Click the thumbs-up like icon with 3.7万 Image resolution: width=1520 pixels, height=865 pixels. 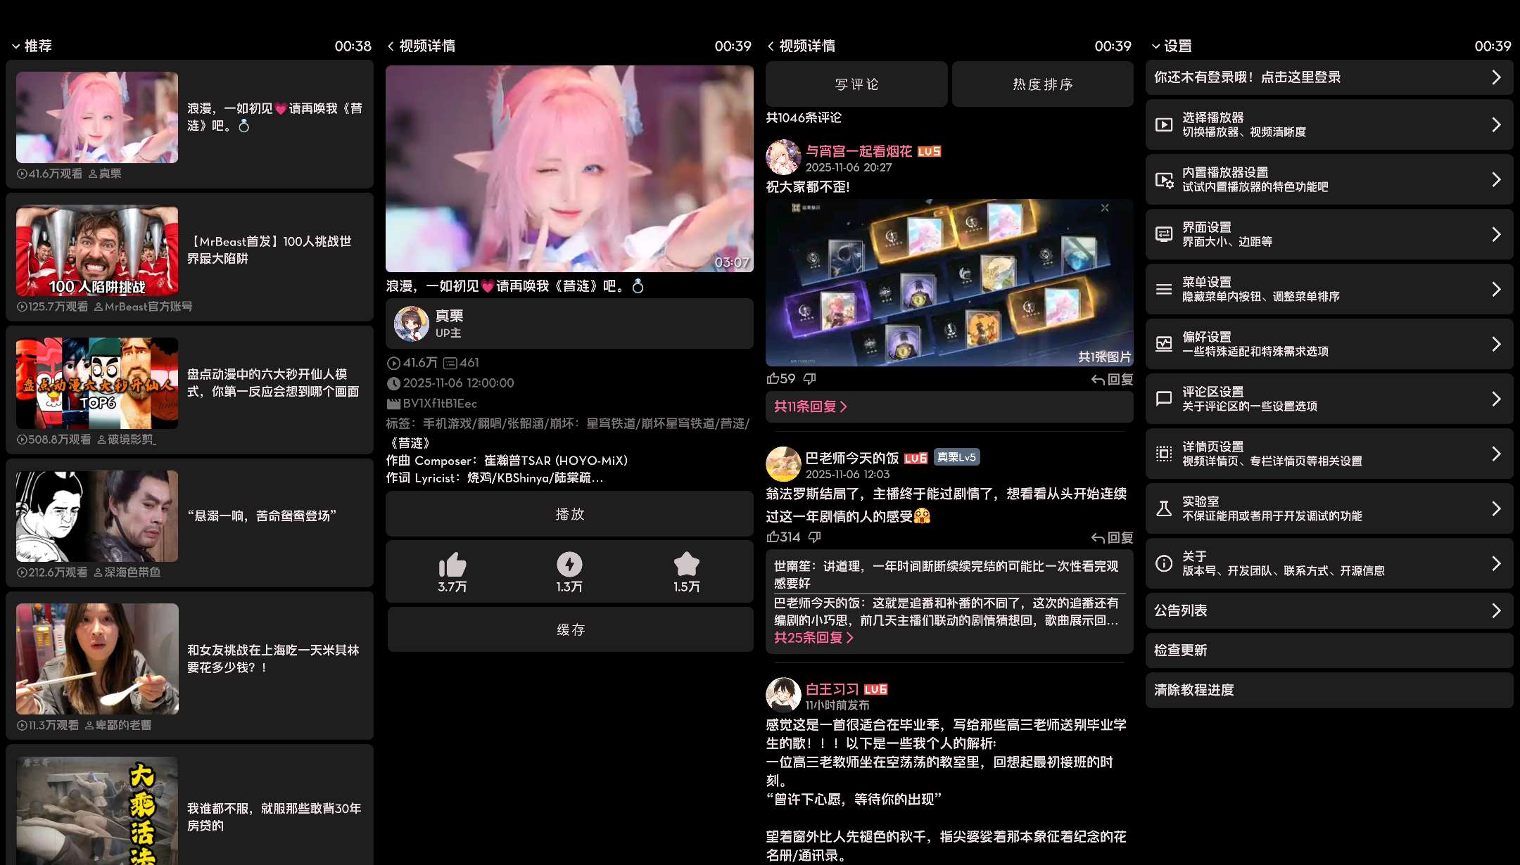coord(452,565)
